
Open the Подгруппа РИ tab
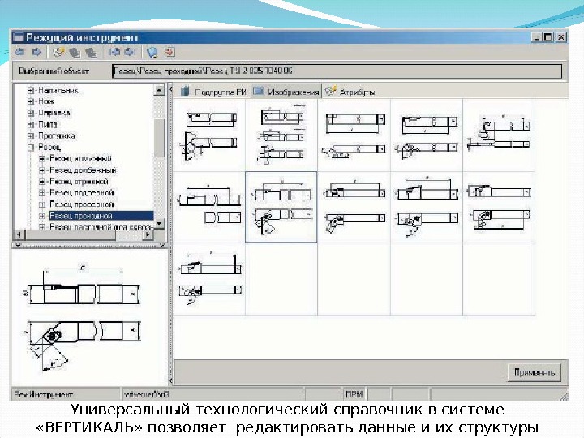pyautogui.click(x=213, y=91)
